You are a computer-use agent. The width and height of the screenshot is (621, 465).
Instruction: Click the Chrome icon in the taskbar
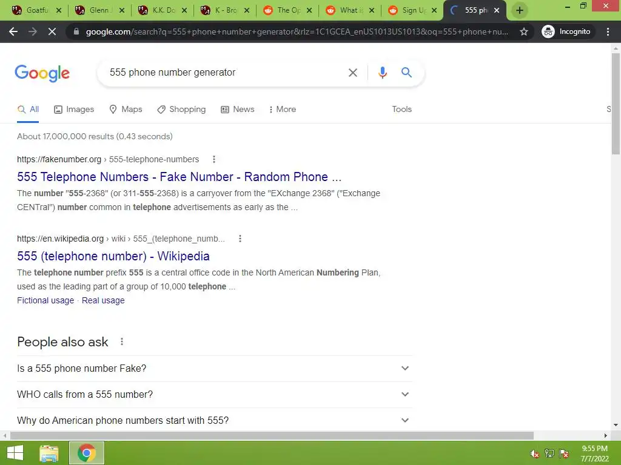coord(86,453)
